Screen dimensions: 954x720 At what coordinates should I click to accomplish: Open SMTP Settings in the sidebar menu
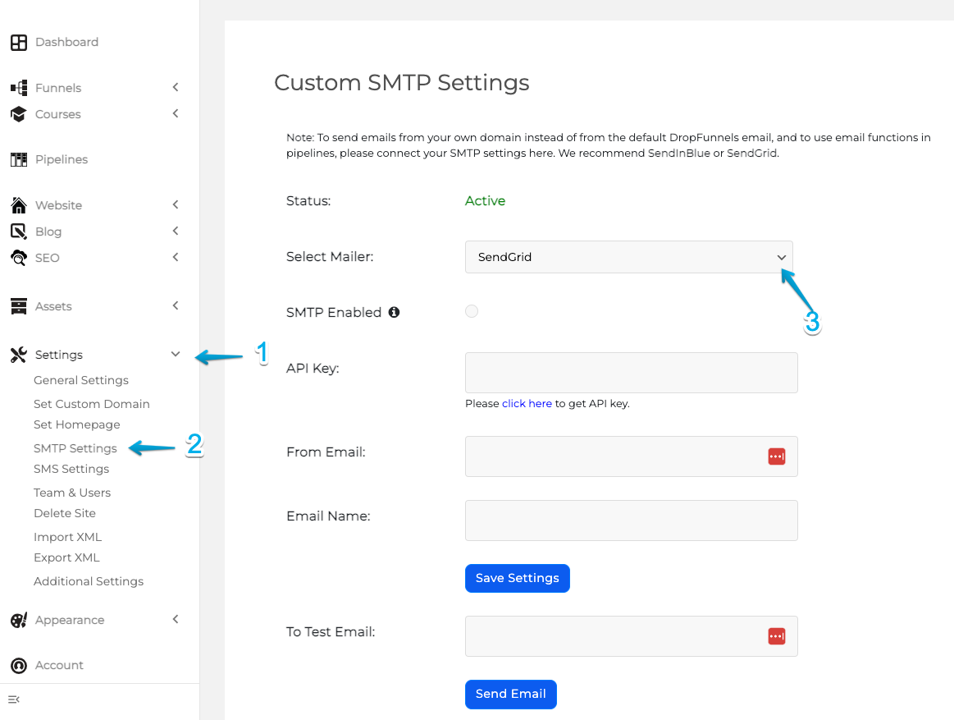75,447
